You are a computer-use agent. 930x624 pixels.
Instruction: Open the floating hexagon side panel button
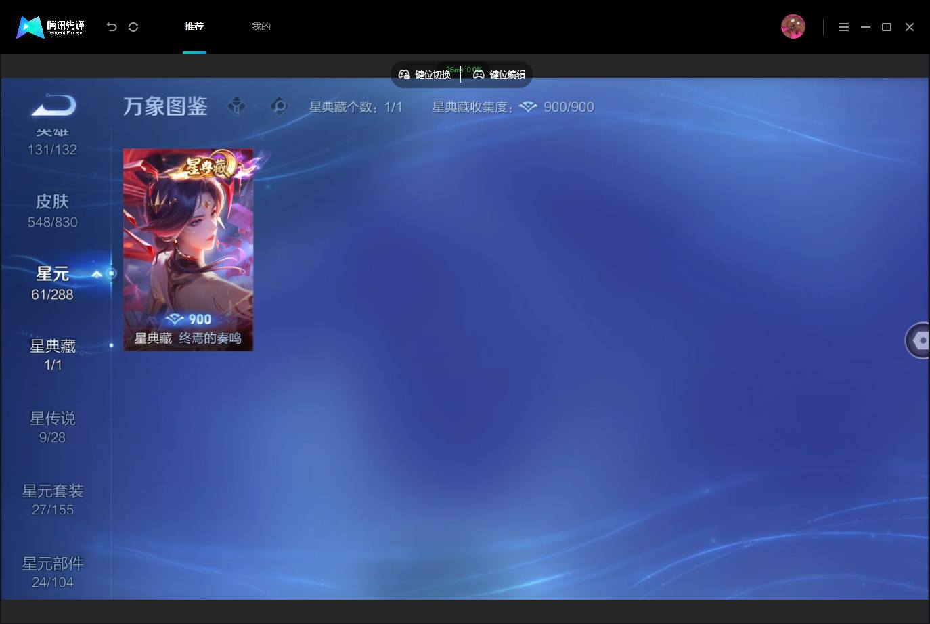(918, 340)
